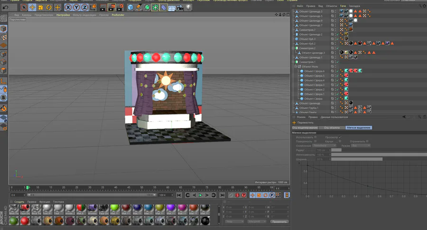Select the Live Selection arrow tool
Viewport: 427px width, 230px height.
click(24, 7)
